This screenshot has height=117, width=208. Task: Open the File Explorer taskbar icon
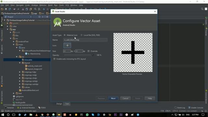coord(31,115)
